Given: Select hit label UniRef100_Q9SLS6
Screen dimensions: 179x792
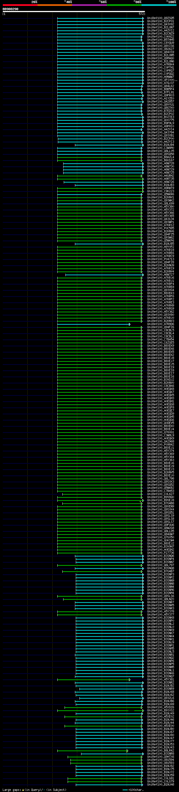Looking at the screenshot, I should tap(161, 596).
